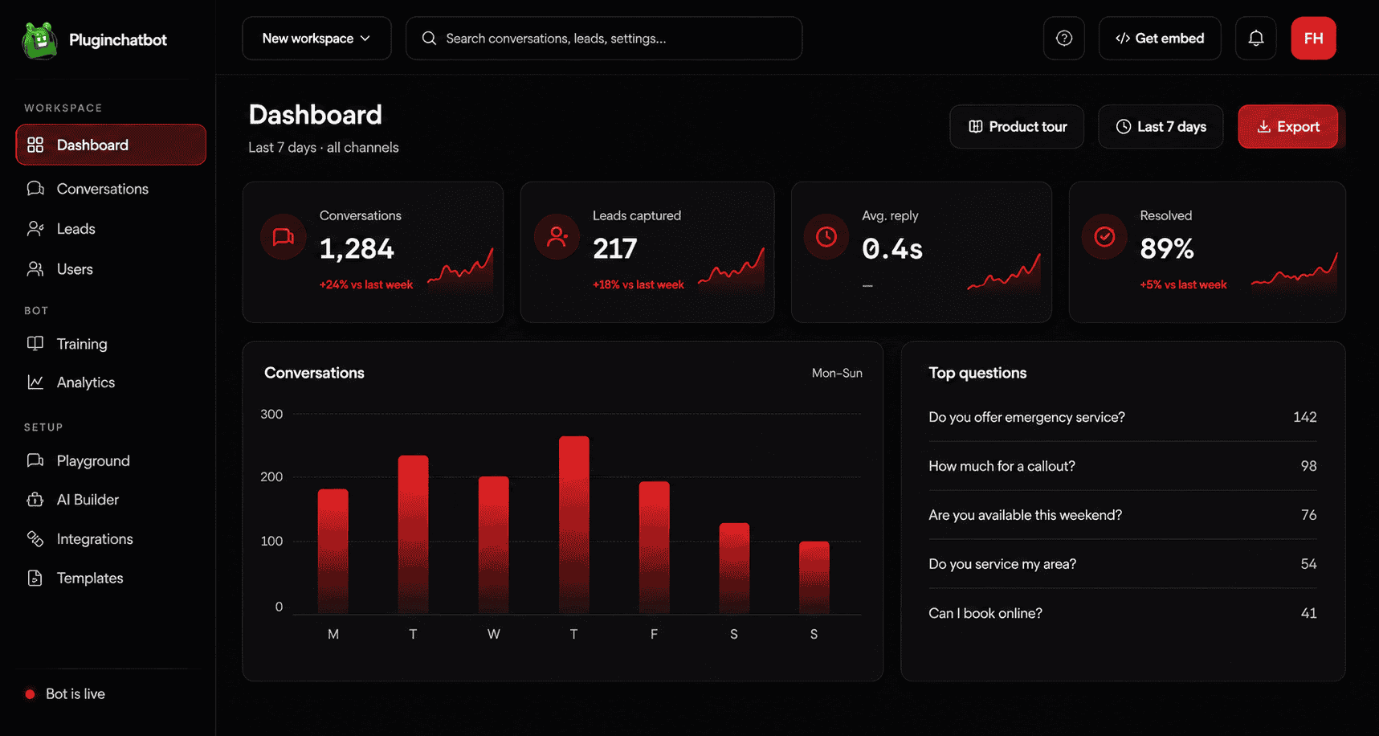Click the 0.4s average reply value

892,249
